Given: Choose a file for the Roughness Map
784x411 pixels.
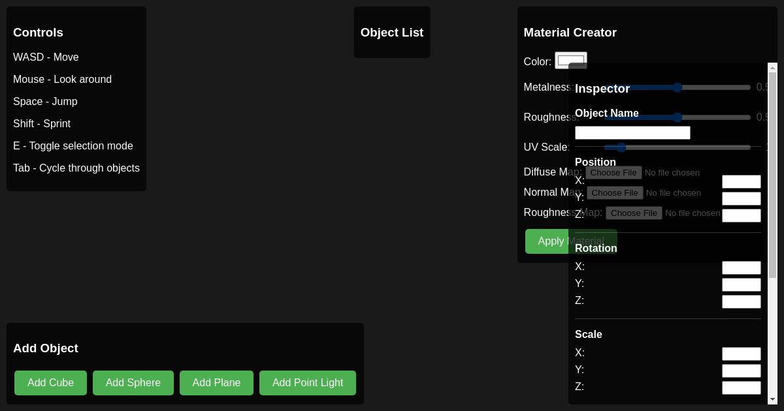Looking at the screenshot, I should pyautogui.click(x=633, y=213).
